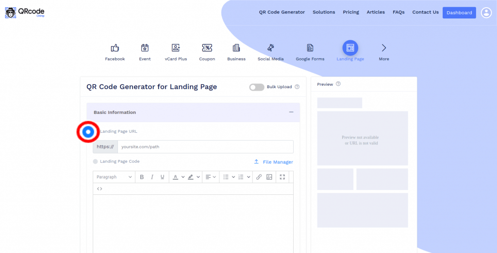Image resolution: width=497 pixels, height=253 pixels.
Task: Click the text alignment button
Action: pos(208,177)
